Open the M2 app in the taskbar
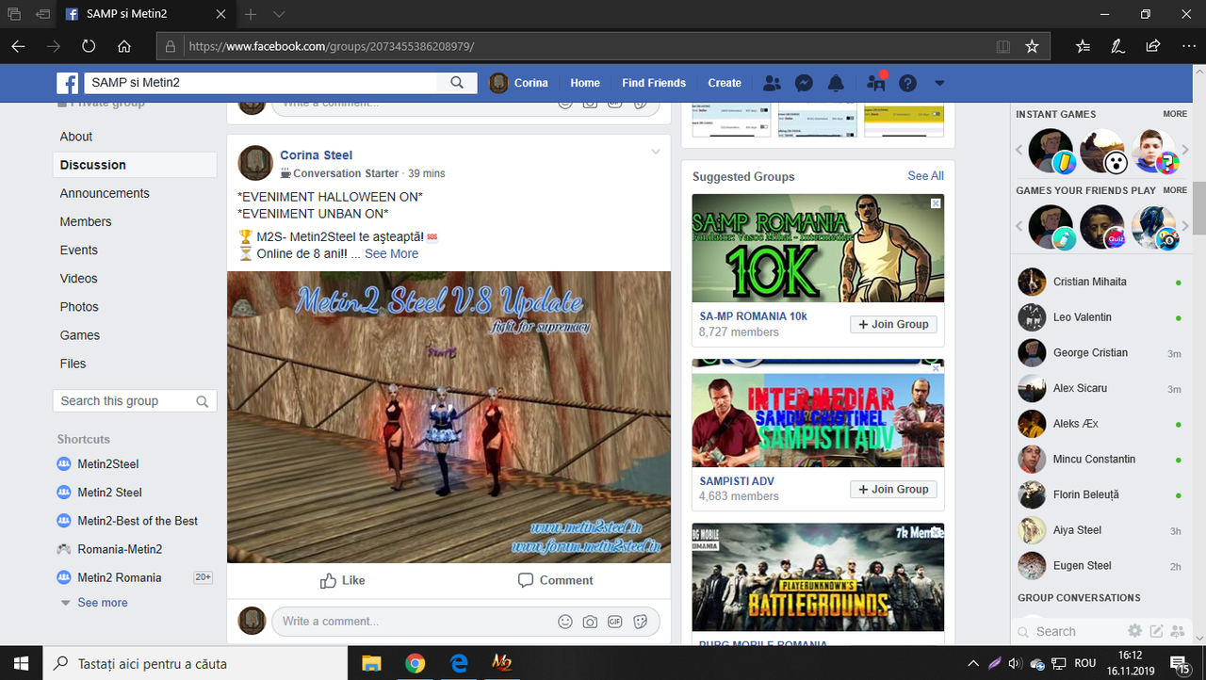 502,663
